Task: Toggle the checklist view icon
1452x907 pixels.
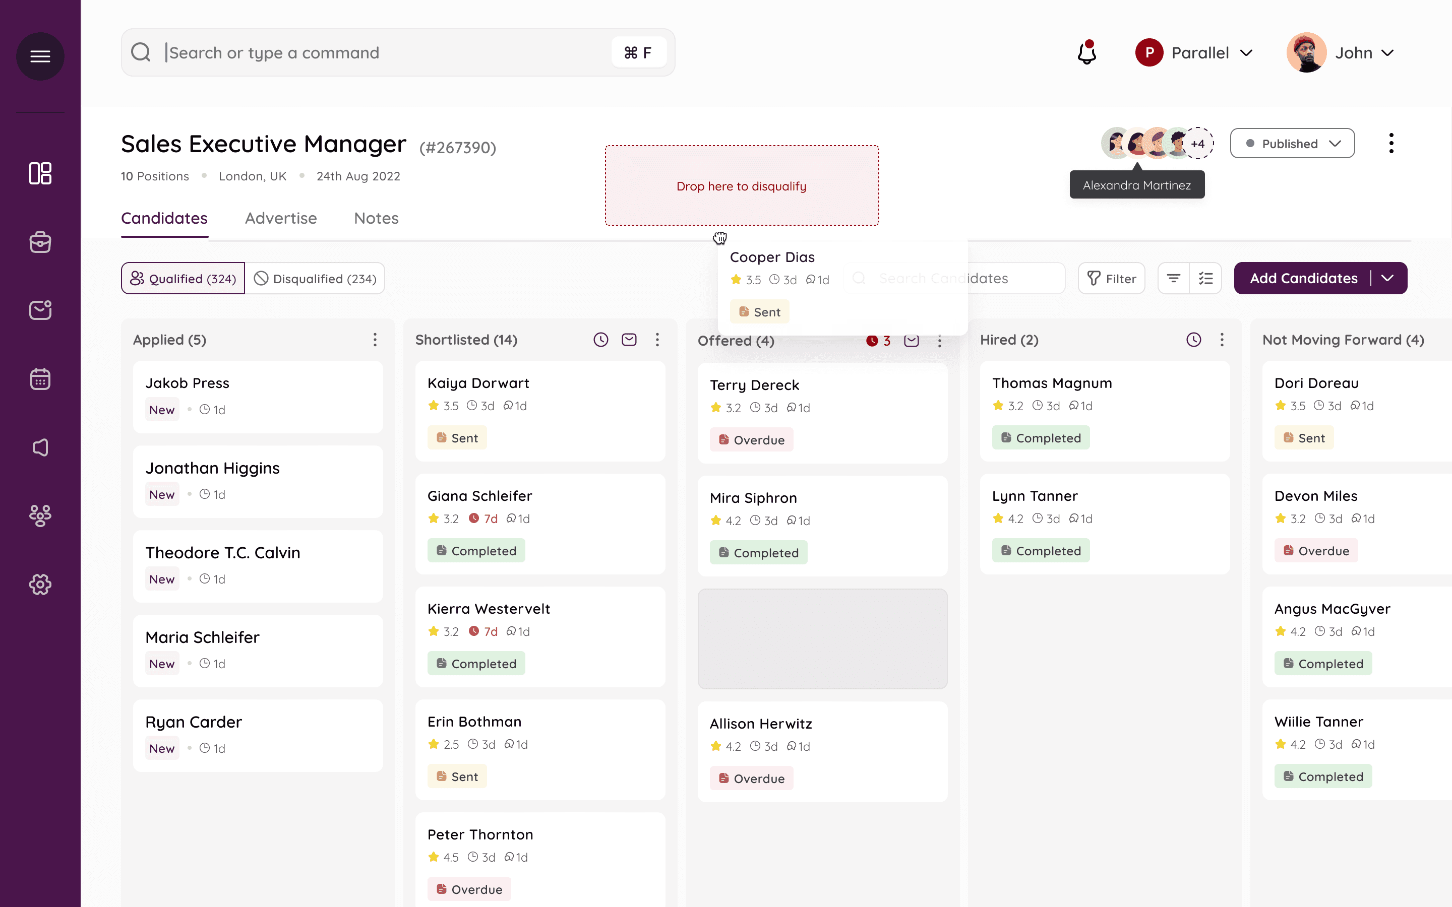Action: 1205,278
